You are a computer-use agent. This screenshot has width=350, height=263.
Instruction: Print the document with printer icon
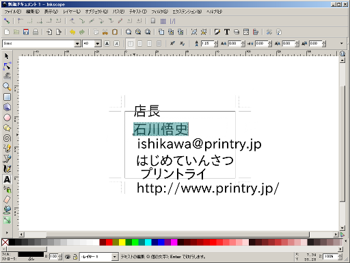tap(36, 32)
